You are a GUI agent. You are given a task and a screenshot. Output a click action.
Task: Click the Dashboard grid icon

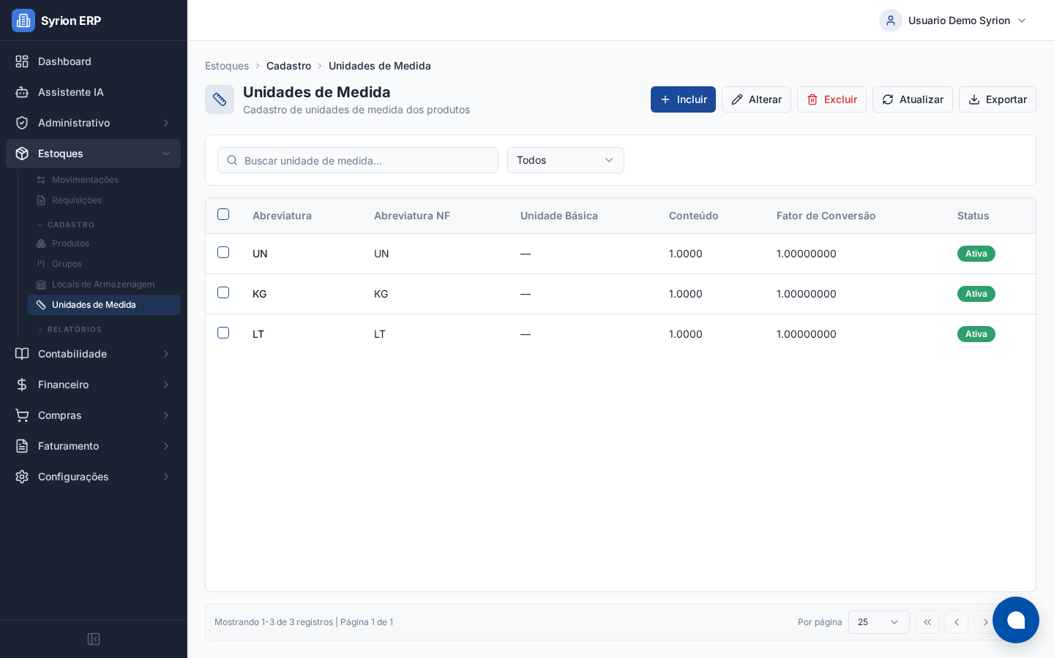22,61
